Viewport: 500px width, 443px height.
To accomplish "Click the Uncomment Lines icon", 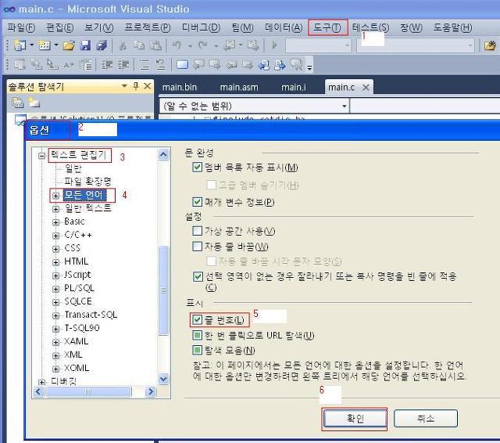I will click(x=161, y=65).
